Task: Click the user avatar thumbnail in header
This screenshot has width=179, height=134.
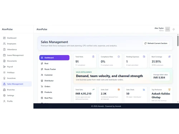Action: [168, 29]
